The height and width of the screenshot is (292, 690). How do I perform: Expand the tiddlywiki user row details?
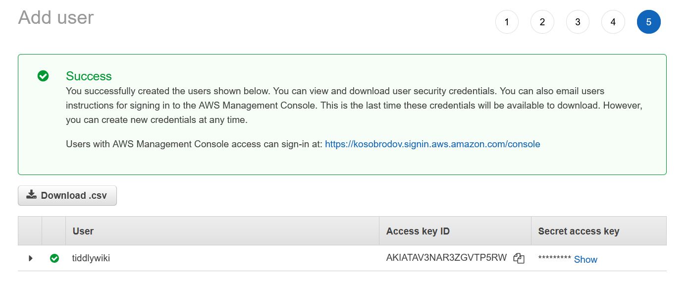[x=31, y=258]
